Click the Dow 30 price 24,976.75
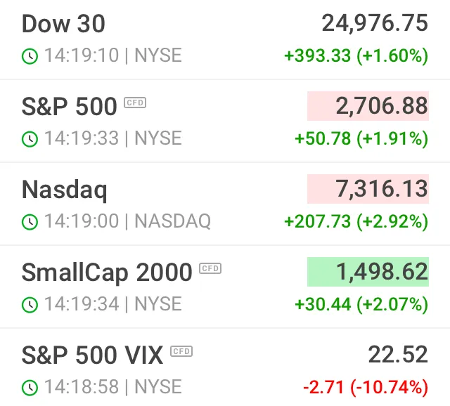 pyautogui.click(x=375, y=23)
